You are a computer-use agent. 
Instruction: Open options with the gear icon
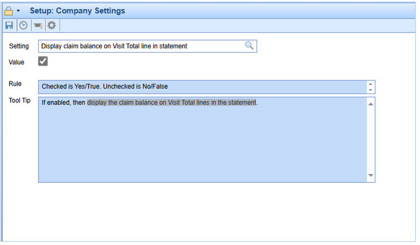(x=52, y=26)
